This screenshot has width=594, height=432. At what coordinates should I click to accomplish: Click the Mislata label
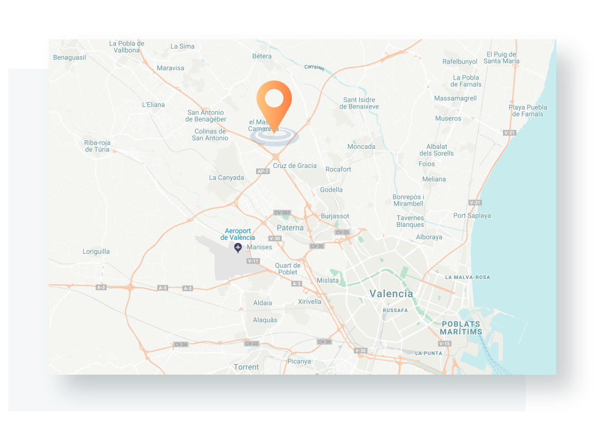(x=328, y=280)
